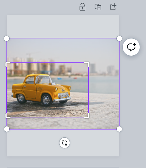Image resolution: width=146 pixels, height=168 pixels.
Task: Click the next page edge at the bottom
Action: coord(63,167)
